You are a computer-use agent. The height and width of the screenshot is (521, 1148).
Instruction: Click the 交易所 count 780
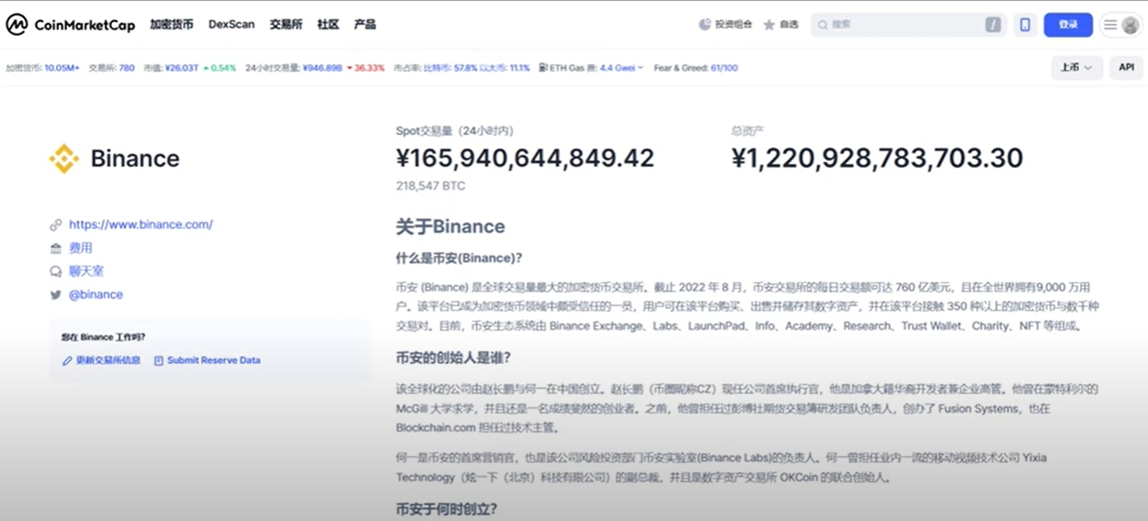[x=127, y=68]
